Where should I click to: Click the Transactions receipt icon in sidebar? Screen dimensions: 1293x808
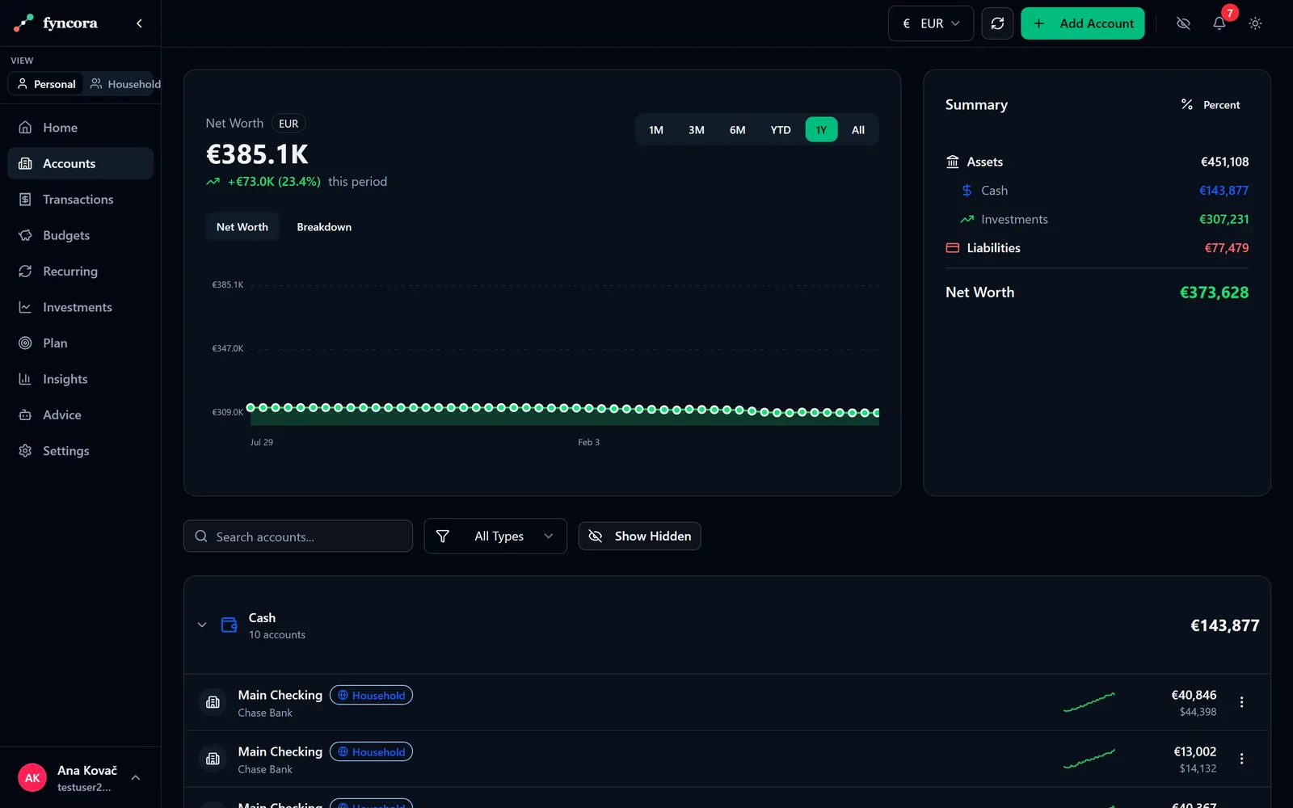25,200
